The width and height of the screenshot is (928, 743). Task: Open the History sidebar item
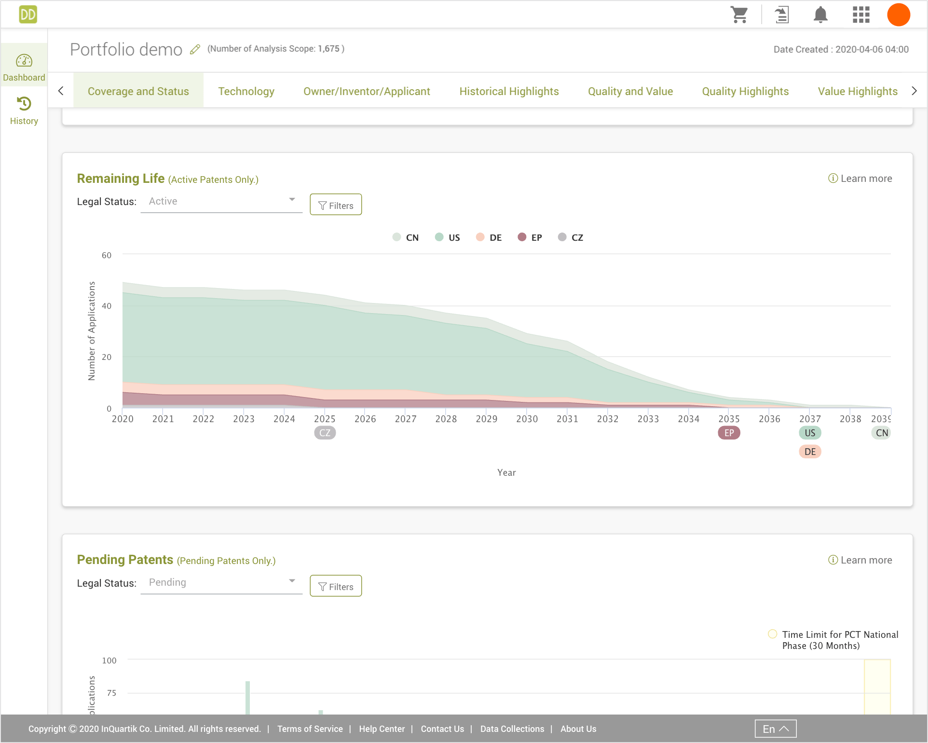point(24,111)
